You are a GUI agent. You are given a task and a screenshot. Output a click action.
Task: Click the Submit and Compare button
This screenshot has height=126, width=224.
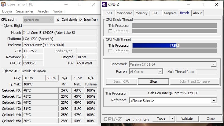tap(195, 81)
